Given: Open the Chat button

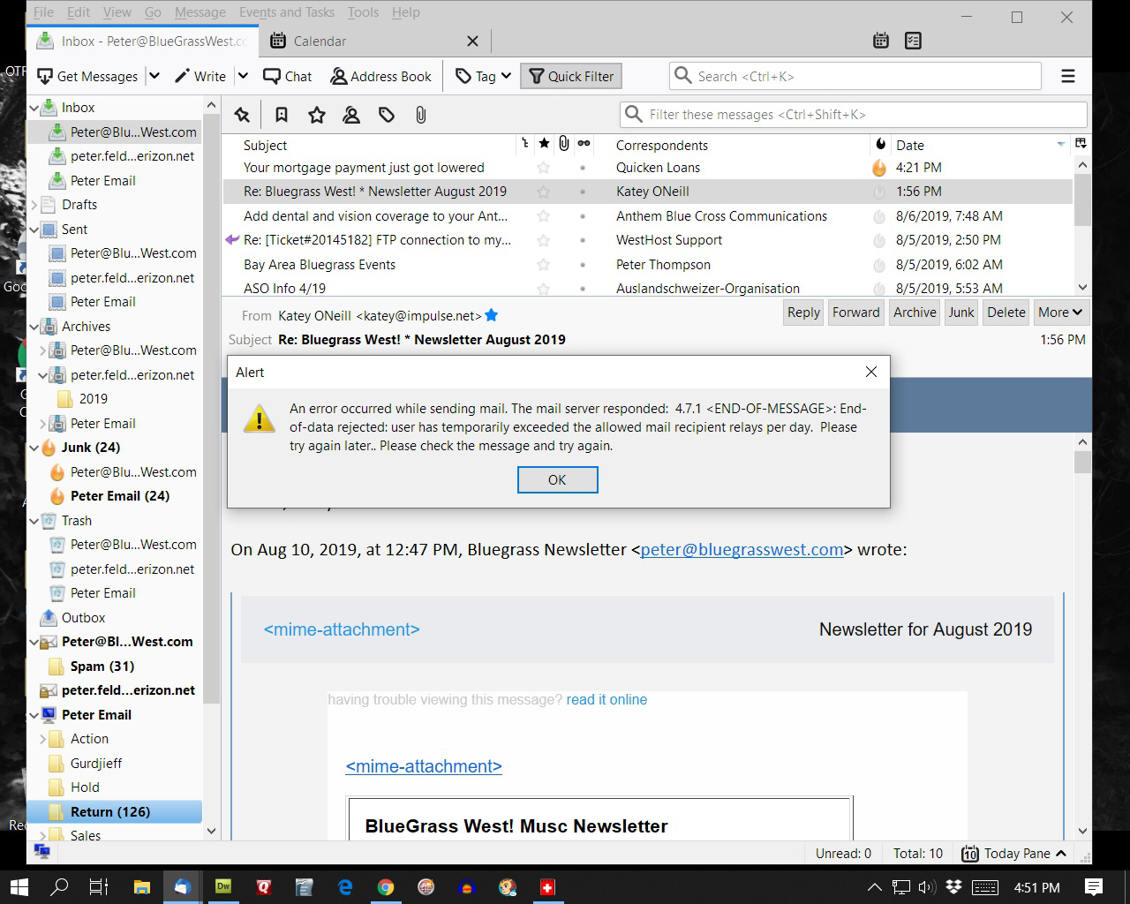Looking at the screenshot, I should [288, 76].
